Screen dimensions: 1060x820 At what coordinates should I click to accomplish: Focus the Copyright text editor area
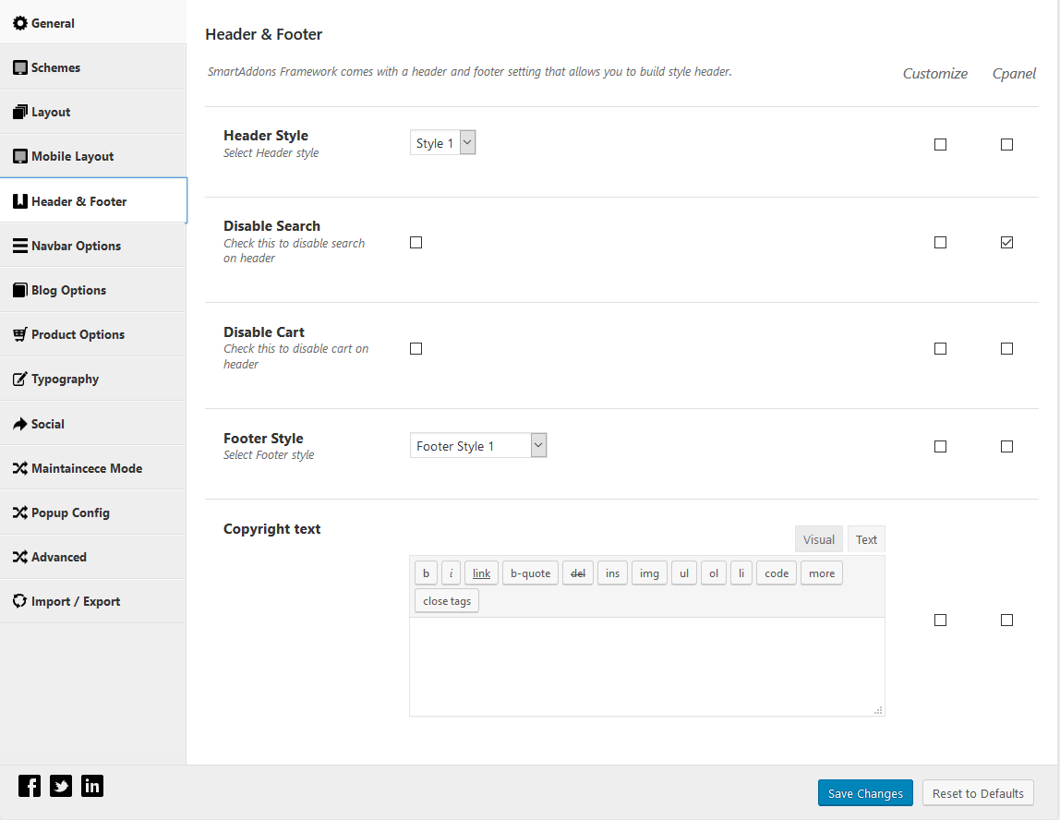(x=647, y=667)
